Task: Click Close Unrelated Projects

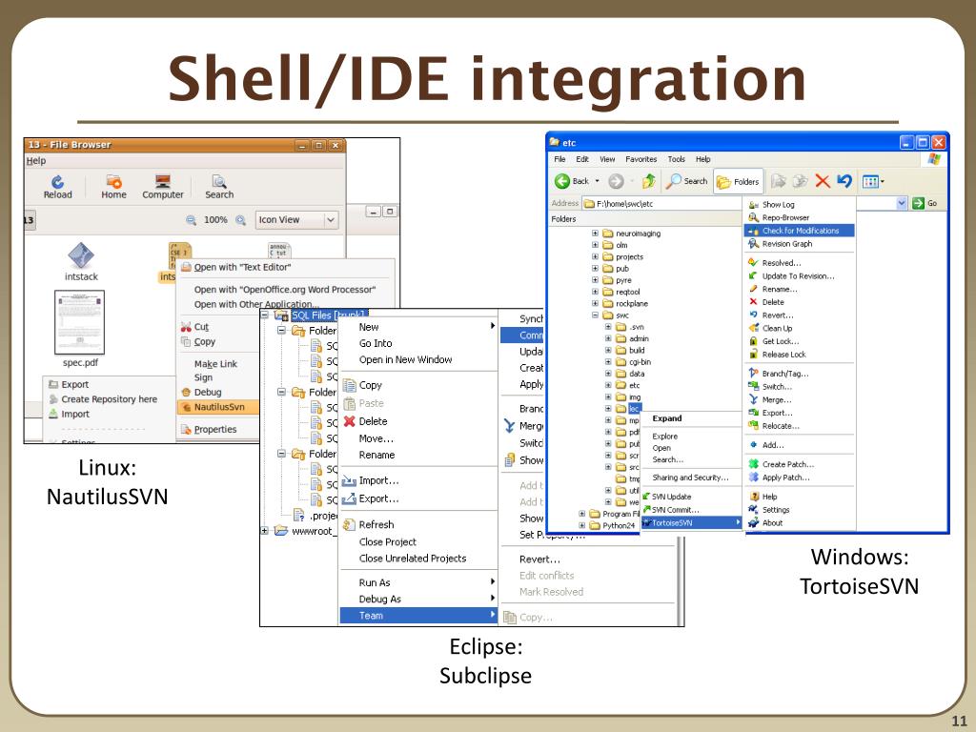Action: click(x=412, y=559)
